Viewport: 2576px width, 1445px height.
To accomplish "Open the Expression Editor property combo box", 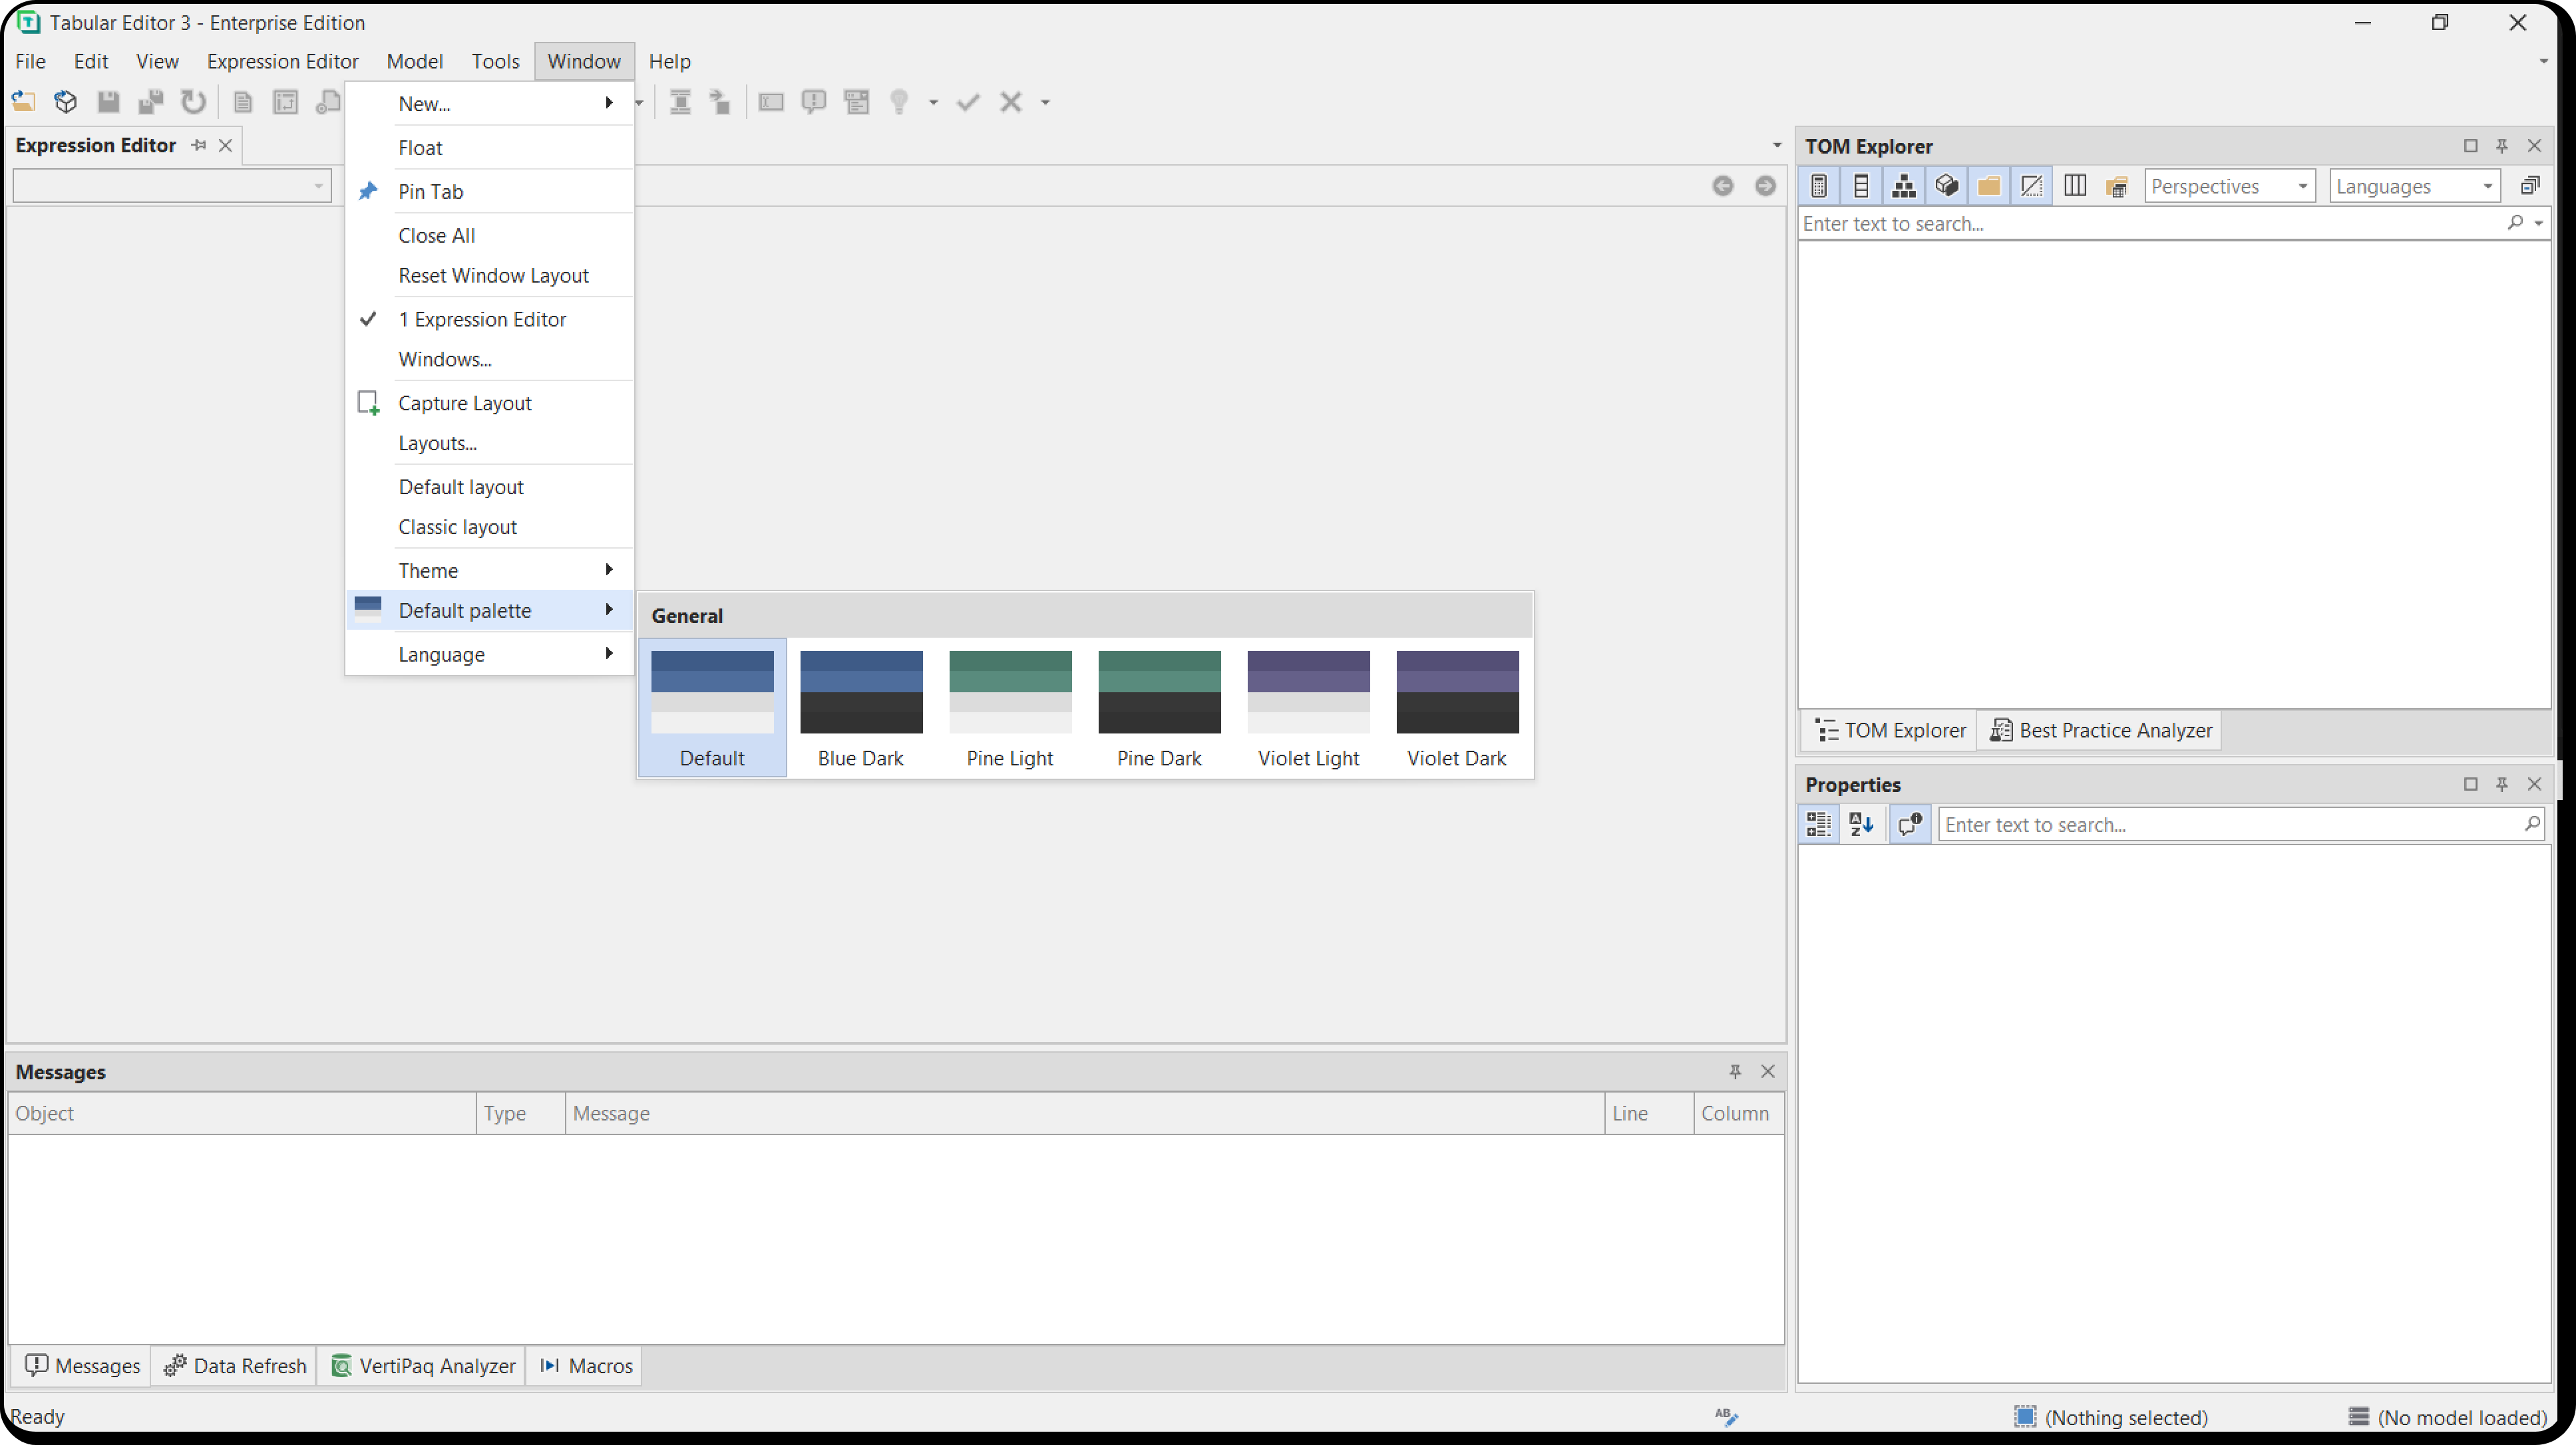I will (172, 186).
